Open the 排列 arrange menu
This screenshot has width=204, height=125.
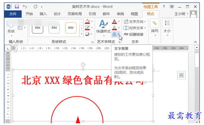click(x=155, y=28)
